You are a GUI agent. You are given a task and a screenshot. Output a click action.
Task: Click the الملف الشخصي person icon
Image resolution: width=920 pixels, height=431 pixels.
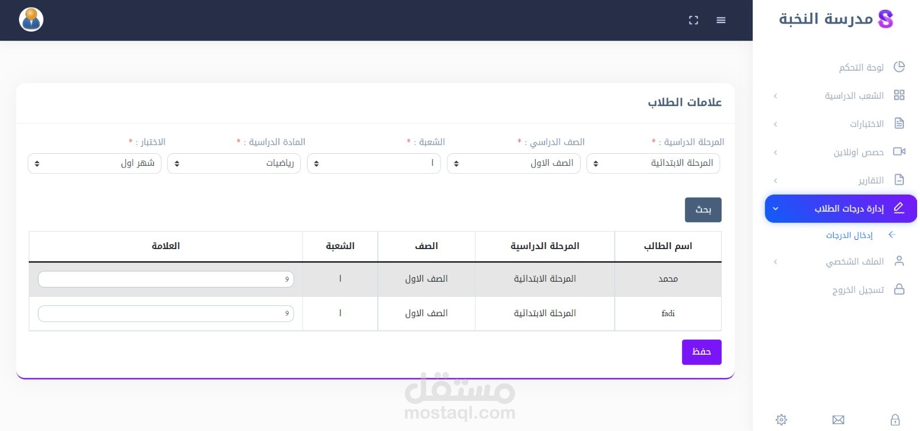point(899,261)
